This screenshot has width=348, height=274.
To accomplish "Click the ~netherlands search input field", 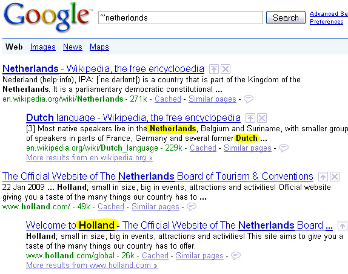I will (181, 18).
